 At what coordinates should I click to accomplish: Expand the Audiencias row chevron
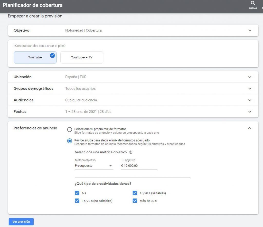pos(250,100)
